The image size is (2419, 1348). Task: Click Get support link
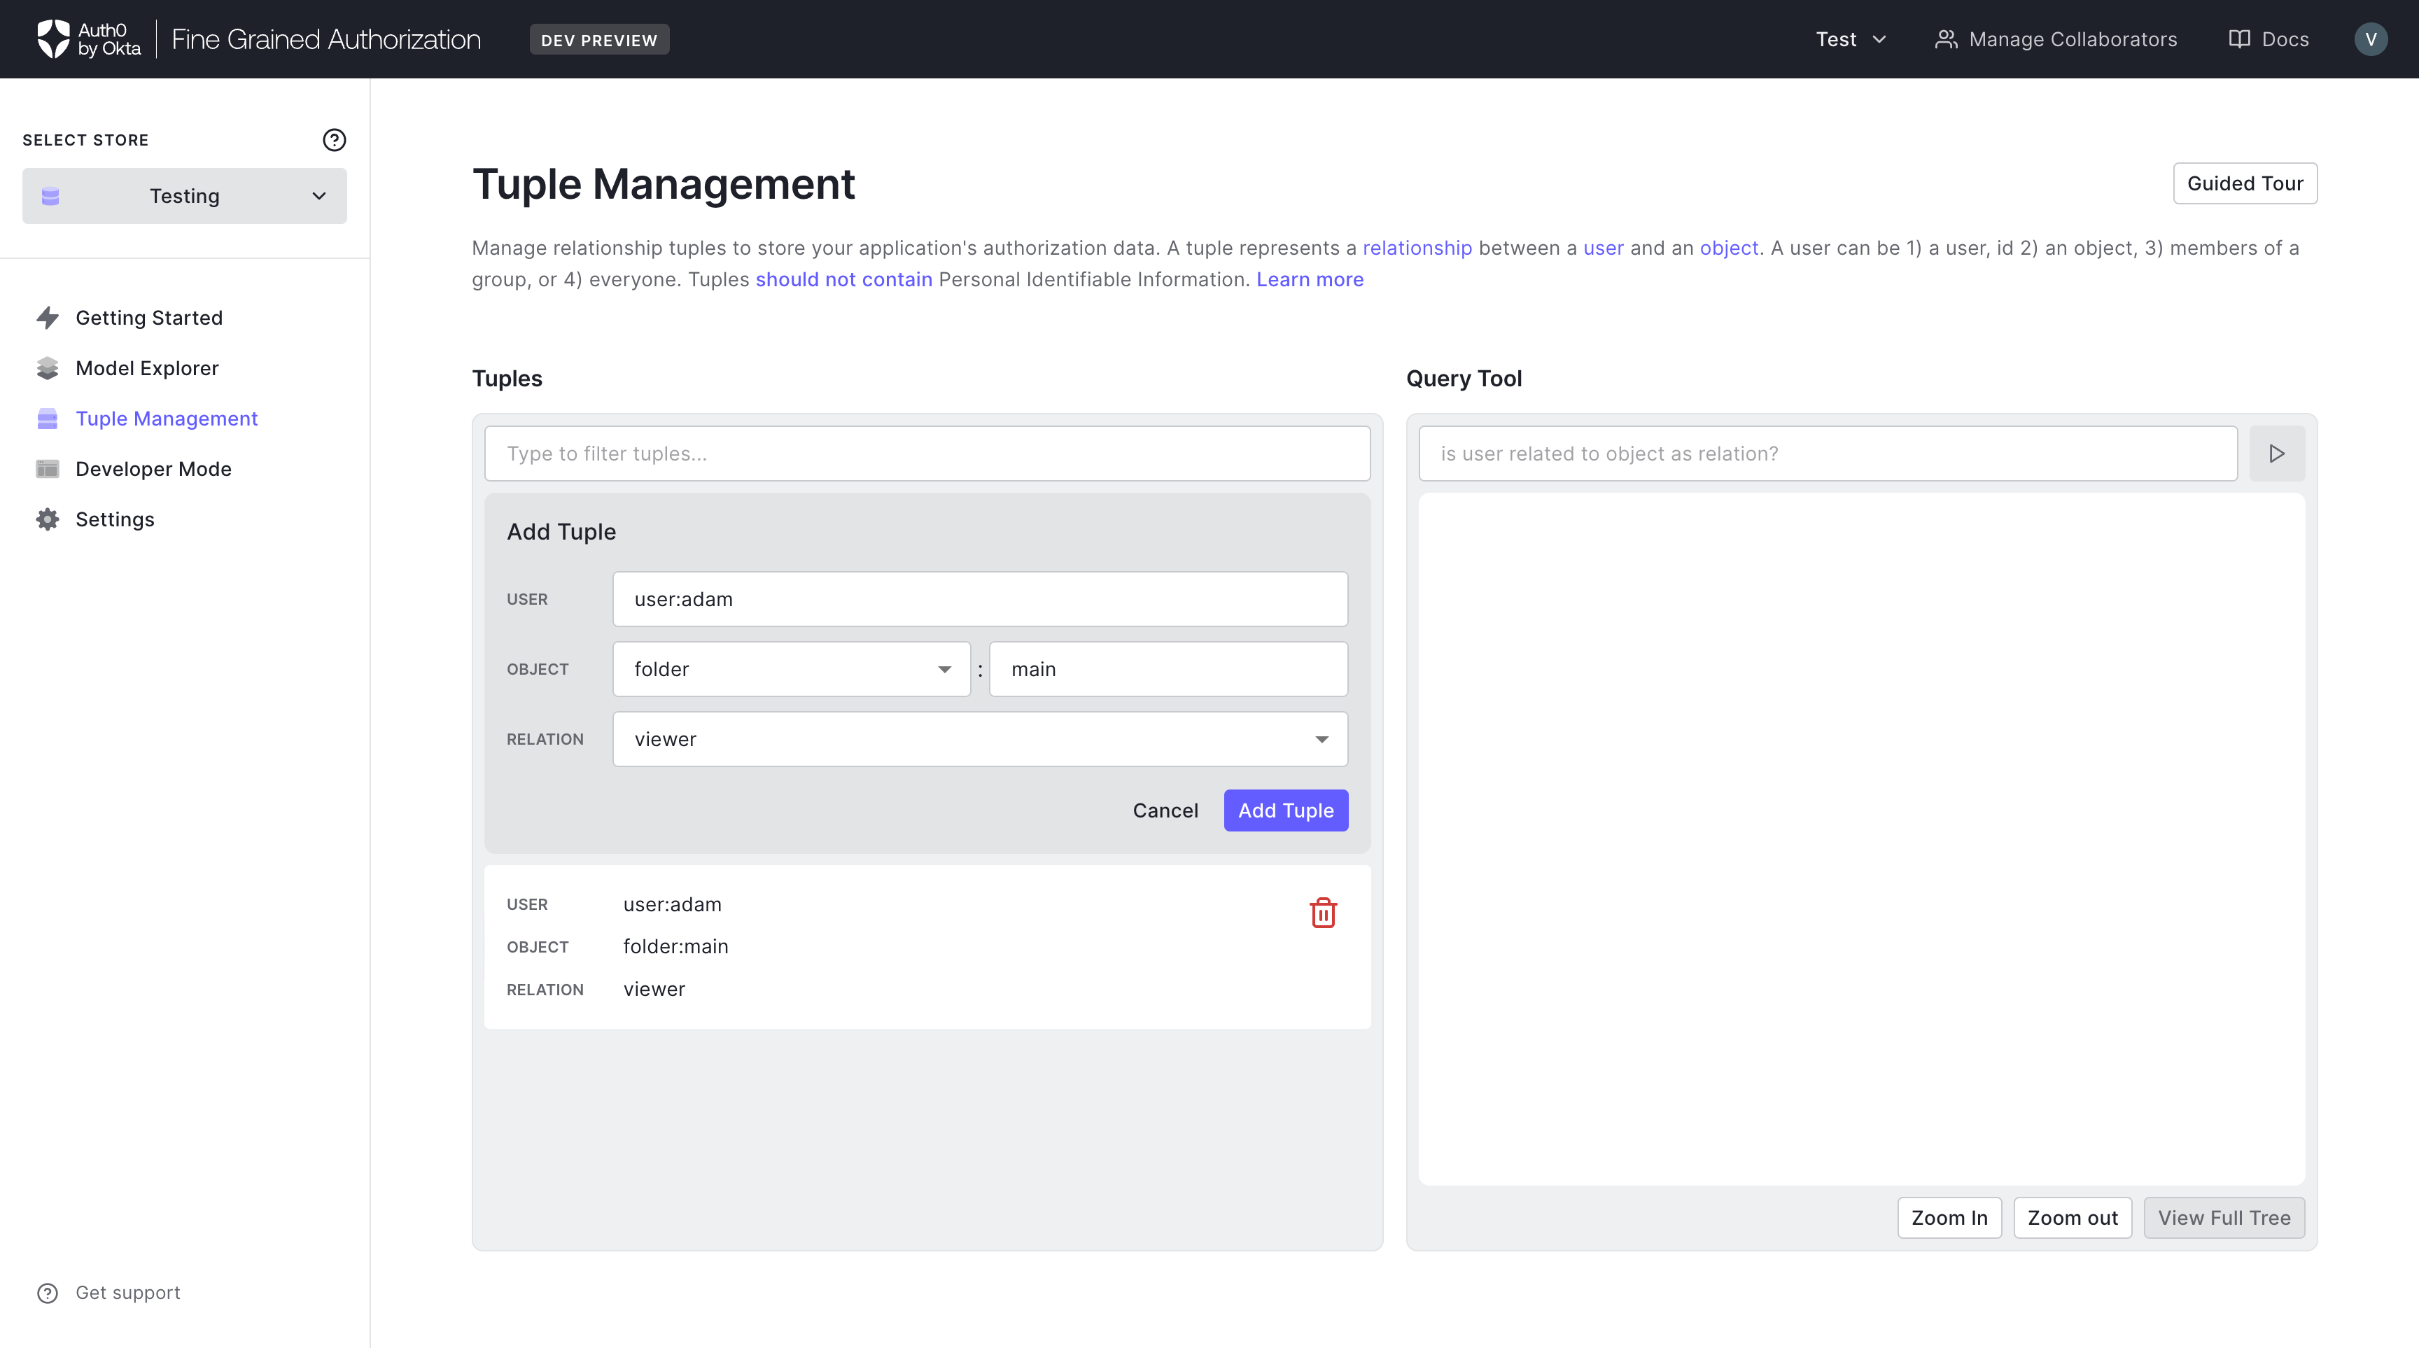coord(129,1293)
